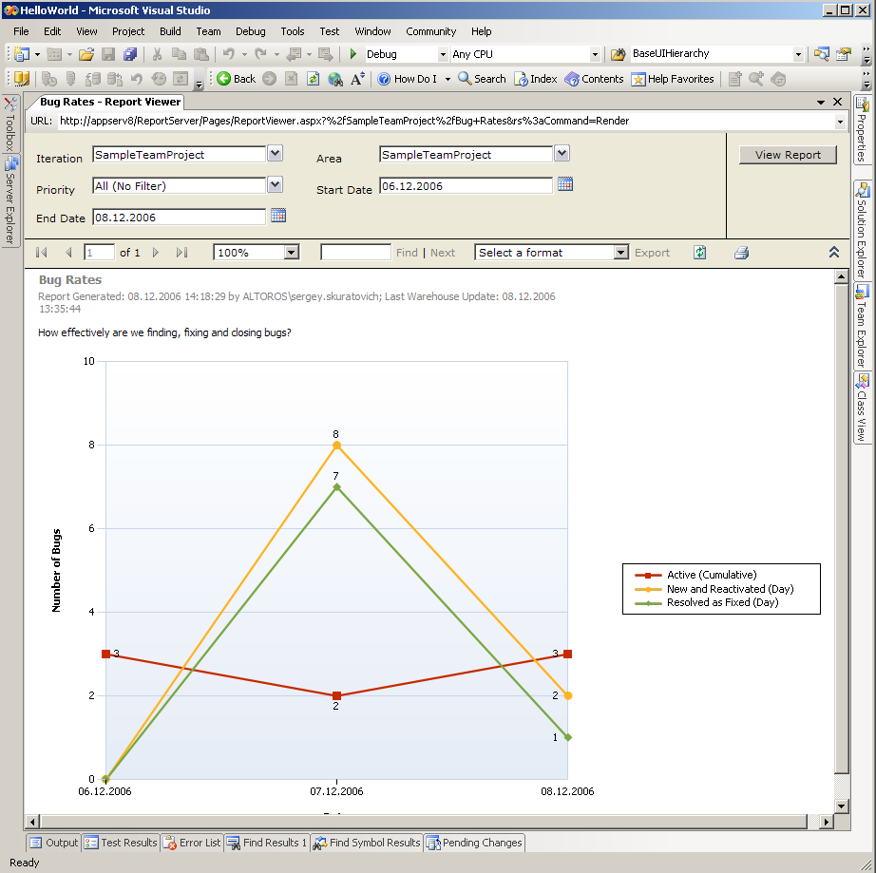
Task: Open Start Date calendar picker
Action: coord(564,184)
